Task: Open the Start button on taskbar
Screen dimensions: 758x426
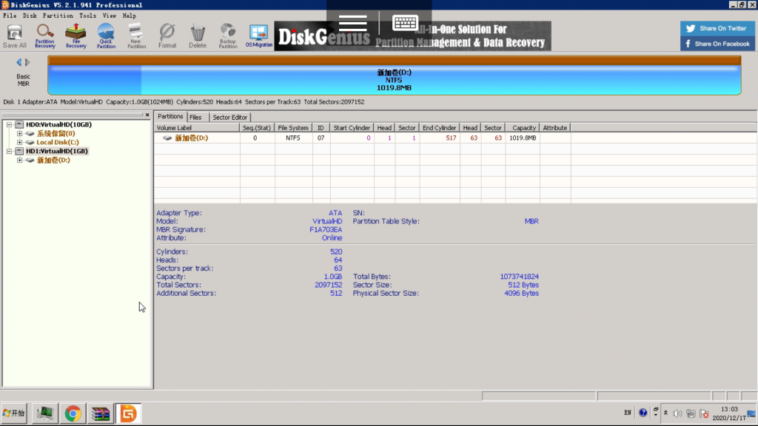Action: pos(14,413)
